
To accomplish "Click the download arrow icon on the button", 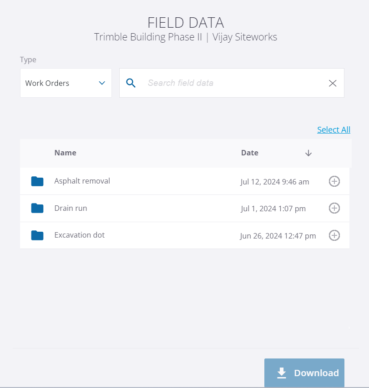I will 282,373.
